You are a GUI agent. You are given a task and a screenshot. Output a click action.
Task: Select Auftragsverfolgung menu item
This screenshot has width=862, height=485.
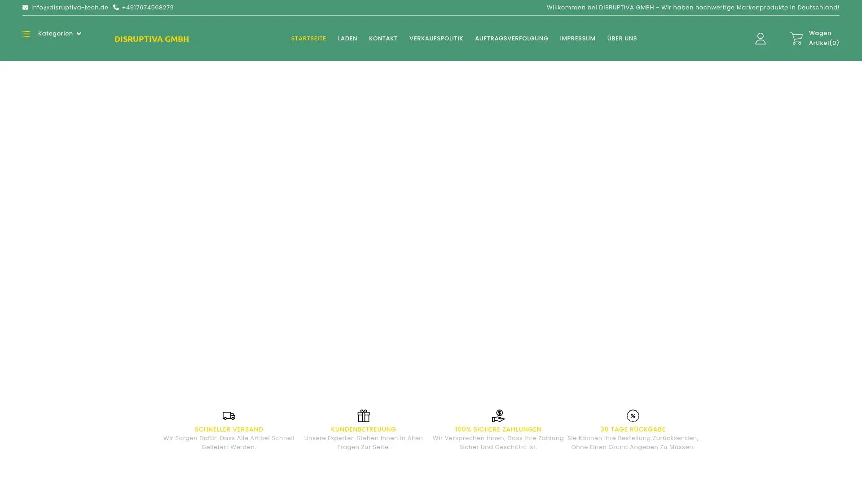pyautogui.click(x=511, y=39)
